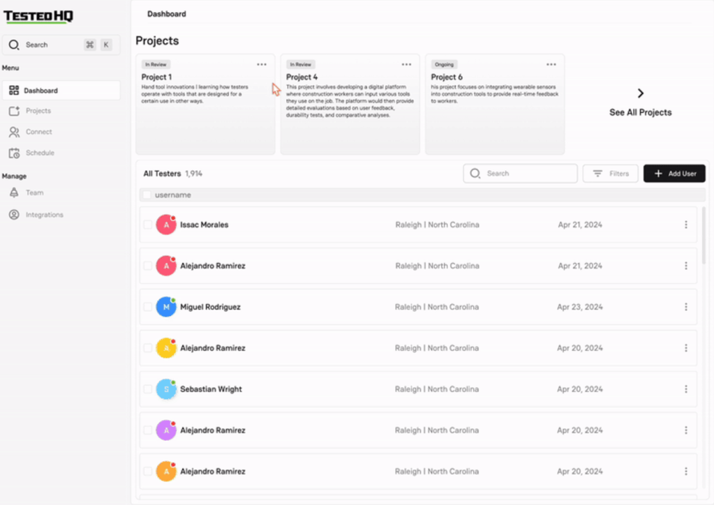
Task: Click the Connect people icon
Action: click(14, 132)
